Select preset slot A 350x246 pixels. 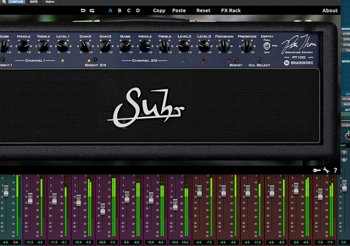click(110, 10)
